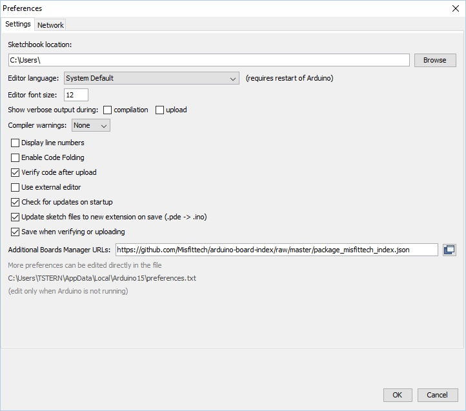Click the 'Show verbose output during:' label
466x411 pixels.
(53, 110)
